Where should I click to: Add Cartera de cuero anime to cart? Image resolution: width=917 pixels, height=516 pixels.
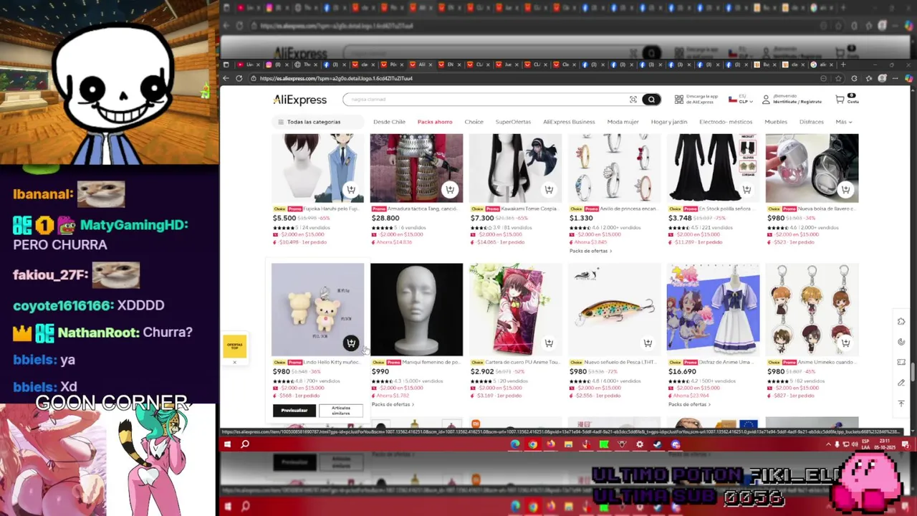point(549,343)
